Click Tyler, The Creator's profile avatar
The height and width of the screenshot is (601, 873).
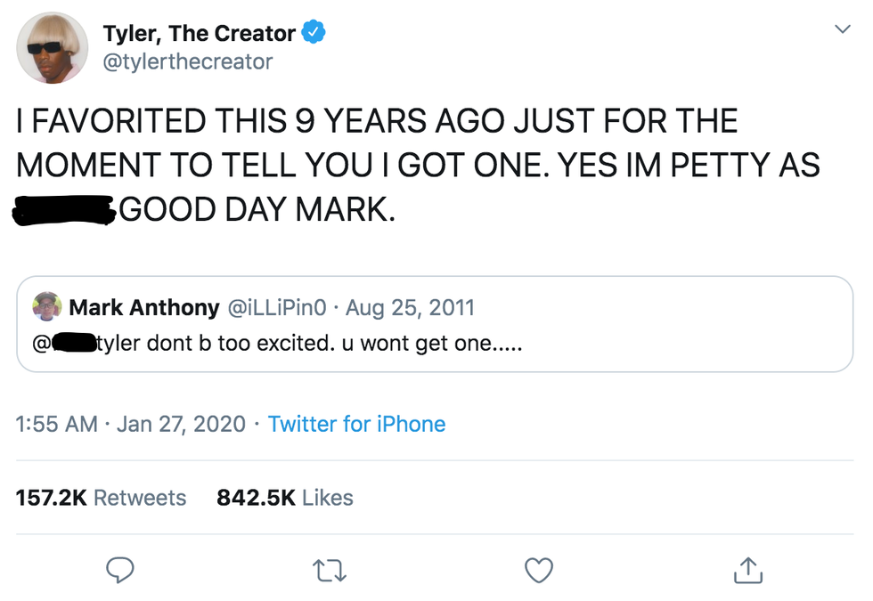53,48
